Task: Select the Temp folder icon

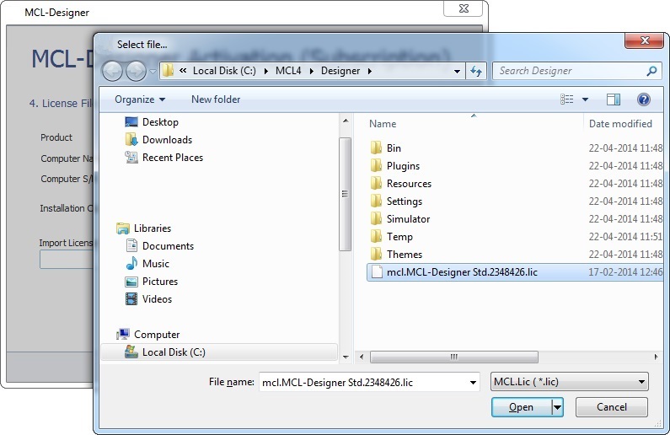Action: coord(376,236)
